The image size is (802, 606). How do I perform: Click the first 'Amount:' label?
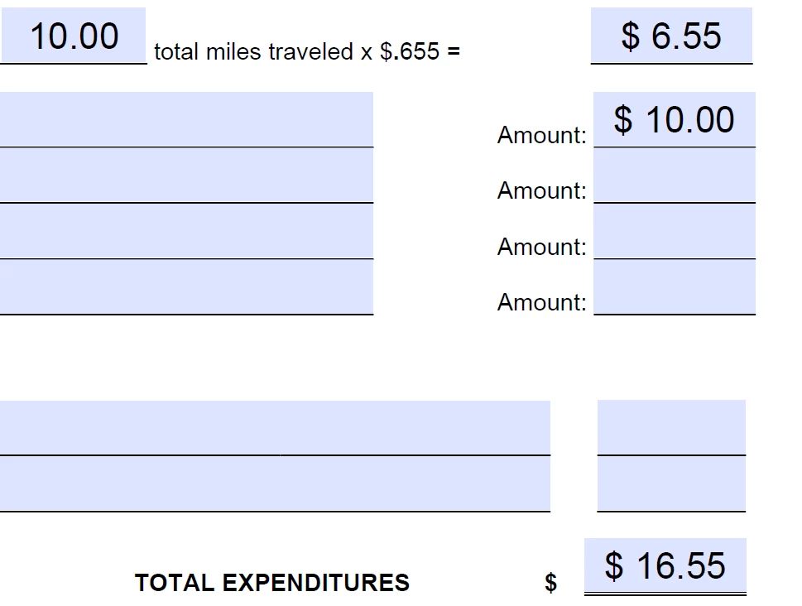point(541,135)
